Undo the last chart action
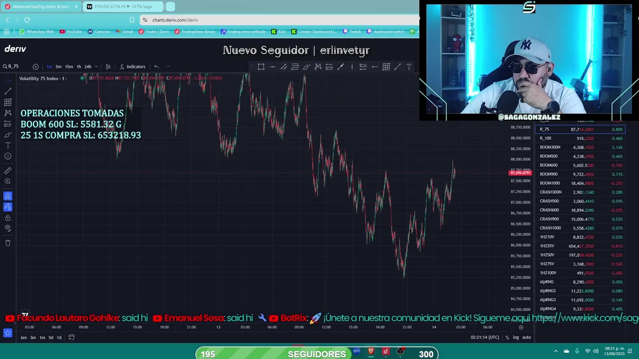Viewport: 639px width, 359px height. (156, 66)
